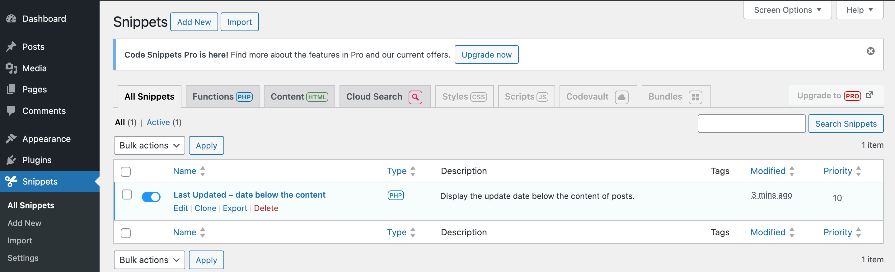Switch to the Functions tab

tap(223, 96)
